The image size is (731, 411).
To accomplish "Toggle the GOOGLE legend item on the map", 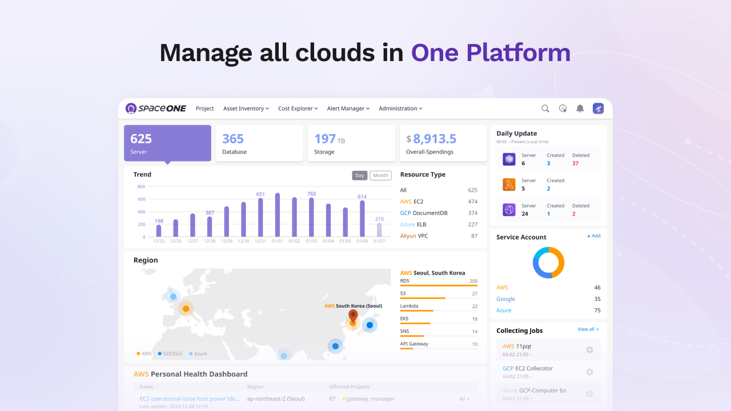I will (x=170, y=354).
